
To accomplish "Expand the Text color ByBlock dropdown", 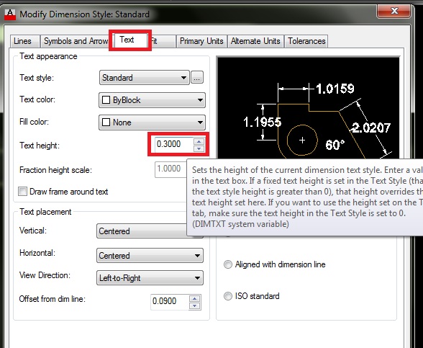I will pos(153,100).
